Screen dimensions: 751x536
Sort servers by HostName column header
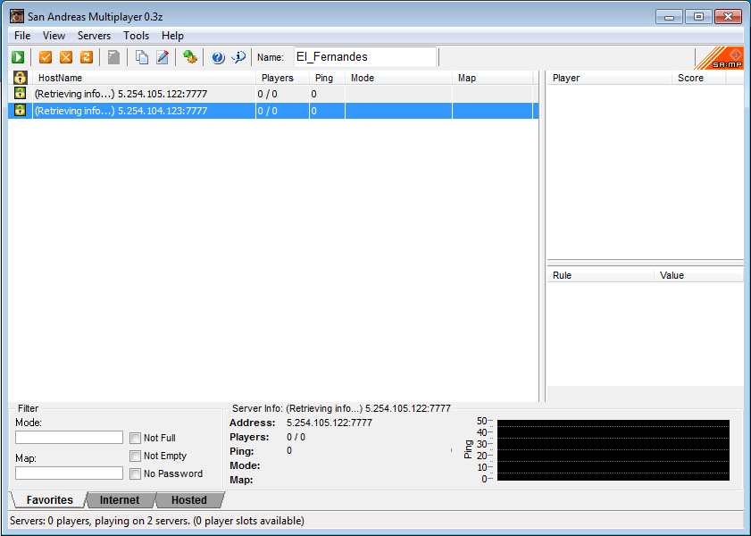click(144, 78)
